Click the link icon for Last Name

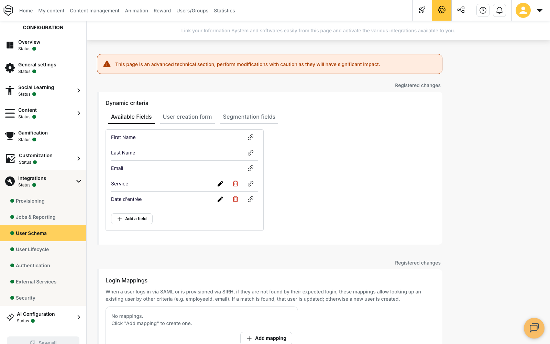[x=251, y=153]
